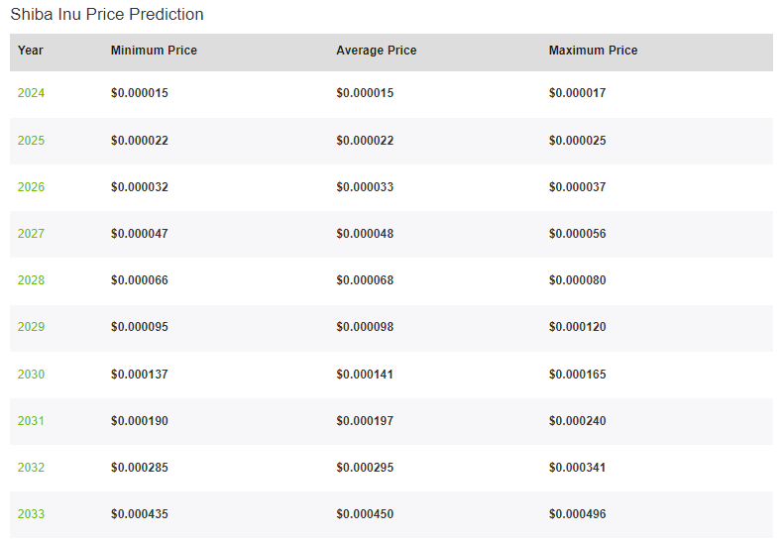Click the 2032 average price $0.000295
Image resolution: width=782 pixels, height=539 pixels.
[365, 468]
